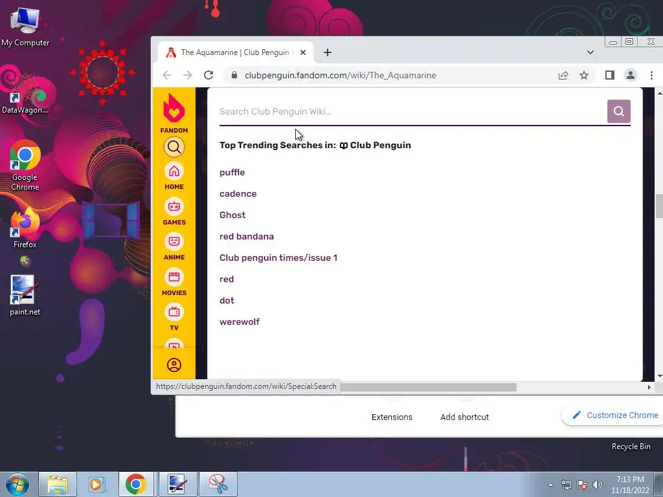Screen dimensions: 663x497
Task: Click the share this page icon
Action: pos(563,75)
